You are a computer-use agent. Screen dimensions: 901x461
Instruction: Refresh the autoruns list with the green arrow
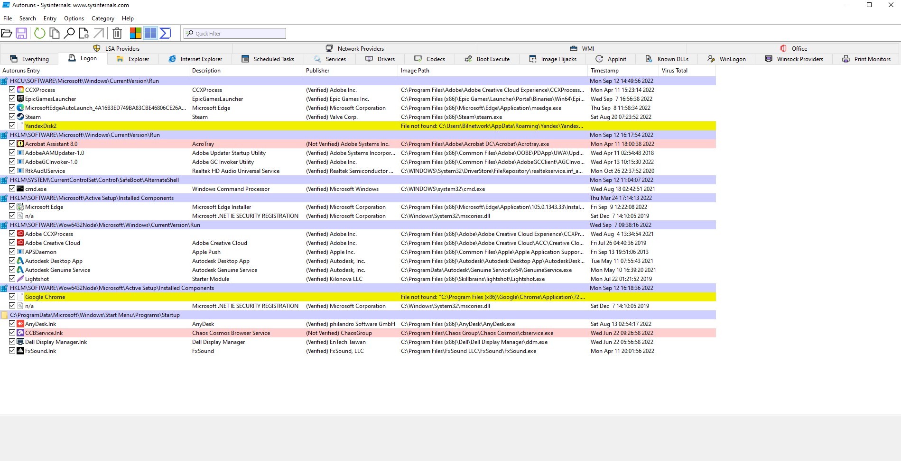click(x=40, y=33)
